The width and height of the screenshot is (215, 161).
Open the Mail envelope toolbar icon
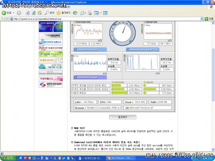[x=82, y=13]
